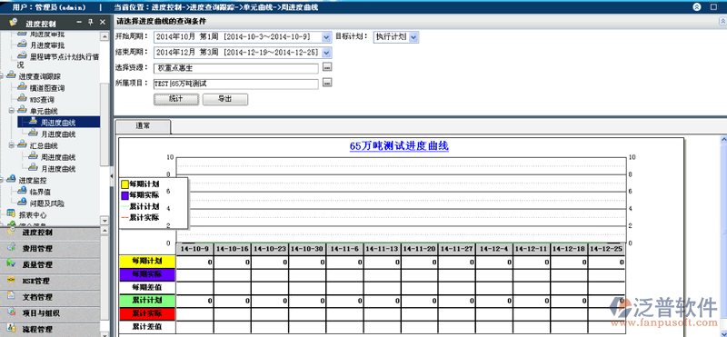Click the 质量管理 module icon
The width and height of the screenshot is (727, 337).
11,264
